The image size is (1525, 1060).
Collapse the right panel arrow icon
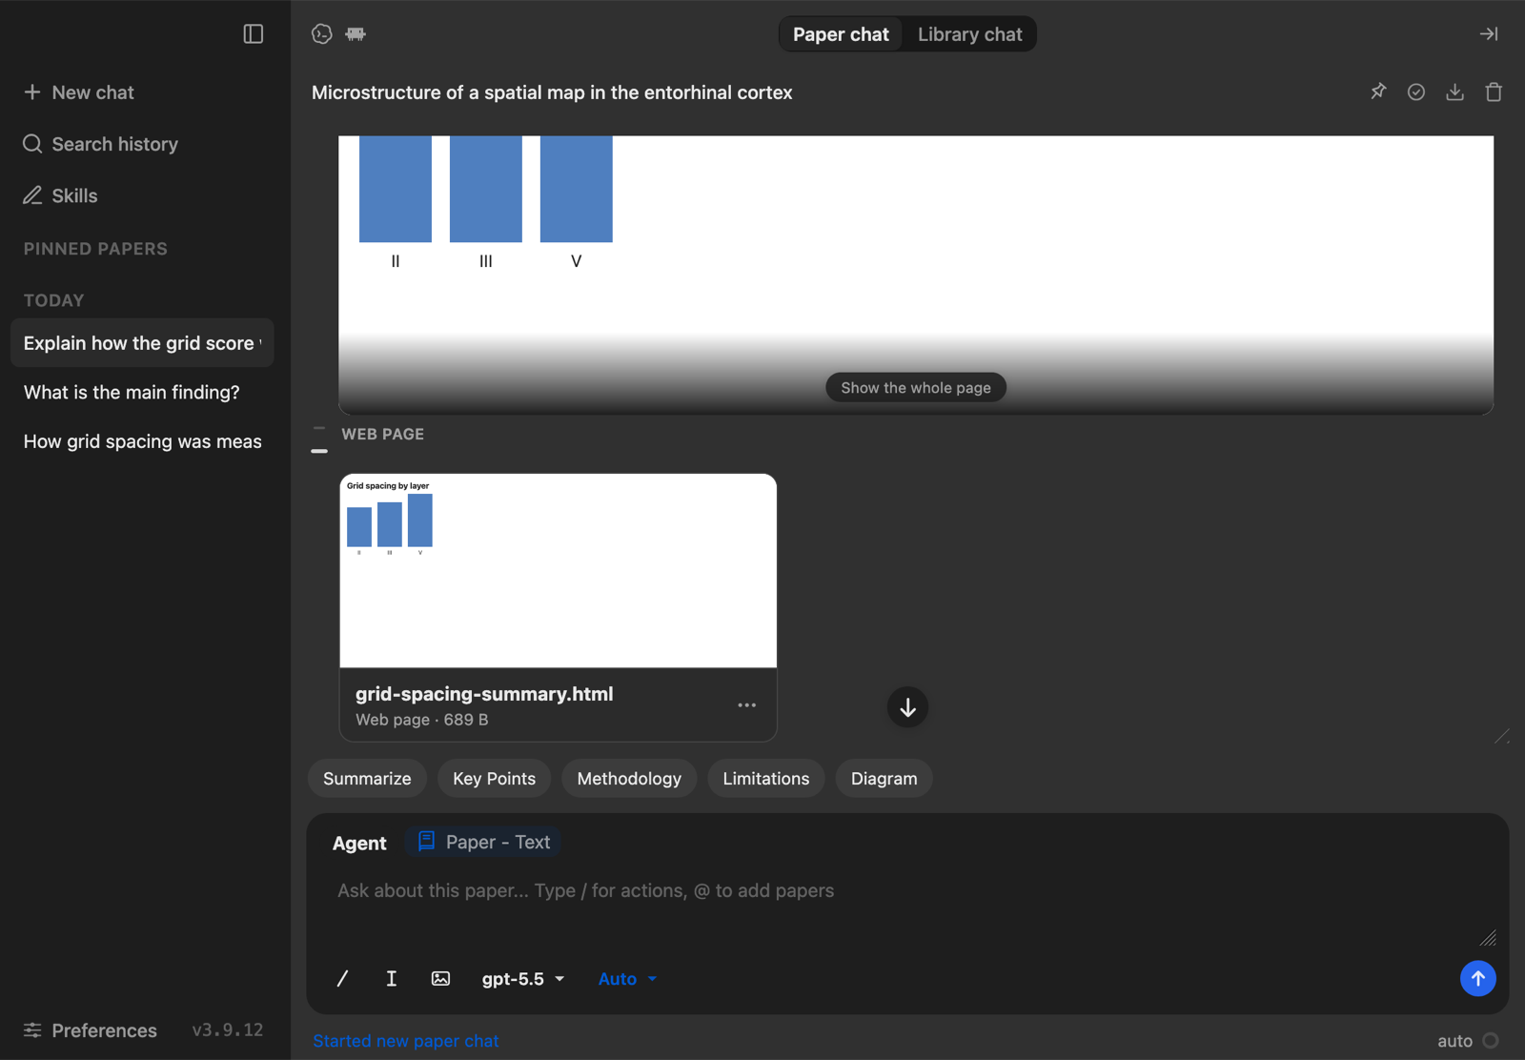1488,34
